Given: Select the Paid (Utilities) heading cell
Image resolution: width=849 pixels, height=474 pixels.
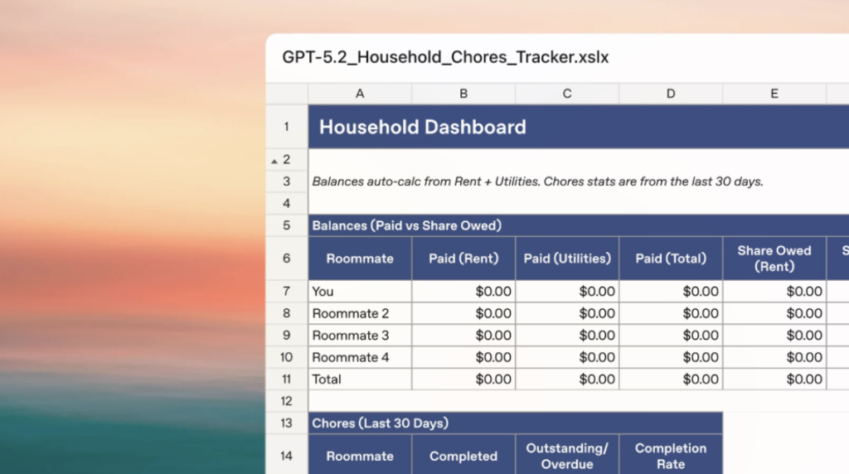Looking at the screenshot, I should (x=567, y=259).
